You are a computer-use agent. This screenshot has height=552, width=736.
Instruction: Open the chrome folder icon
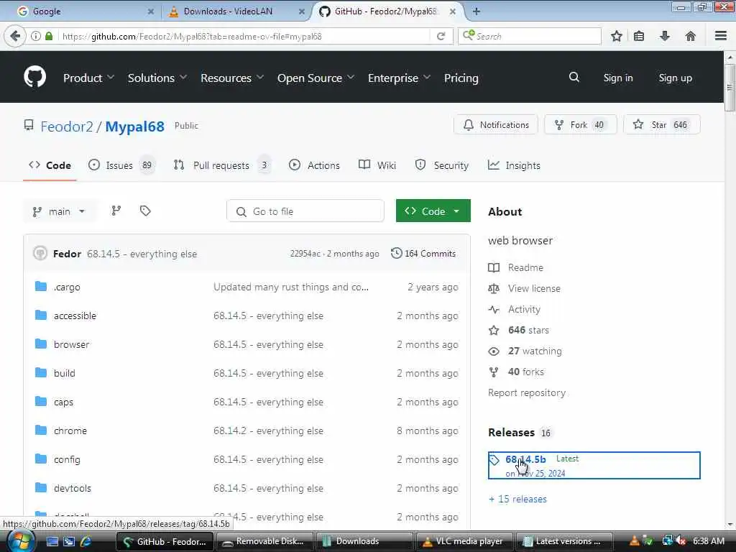tap(41, 431)
